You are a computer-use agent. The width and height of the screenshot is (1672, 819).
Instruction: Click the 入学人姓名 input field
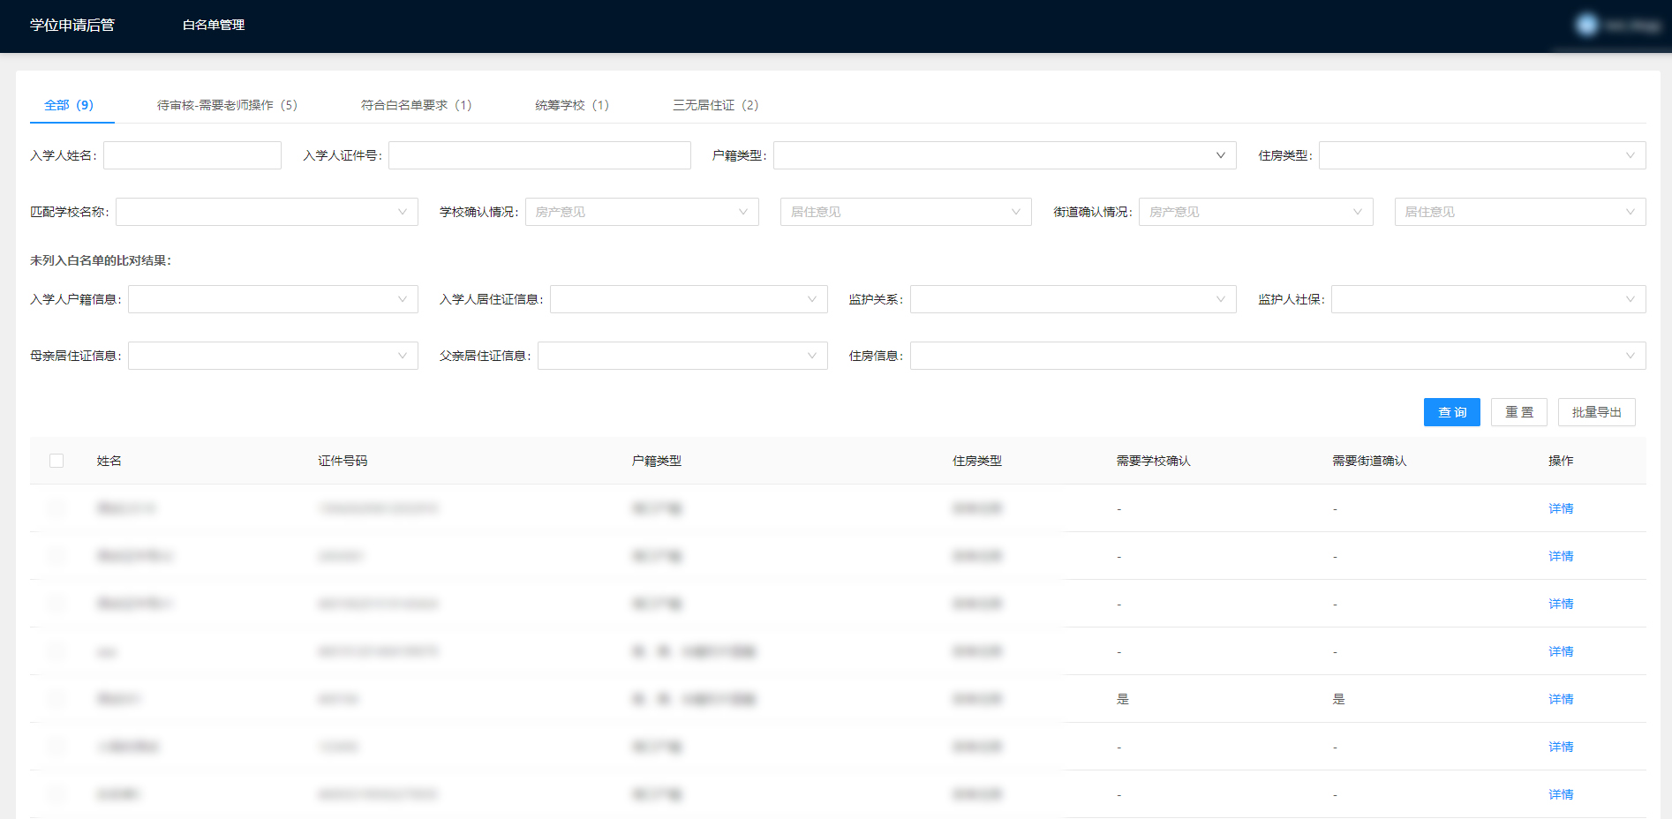(192, 155)
